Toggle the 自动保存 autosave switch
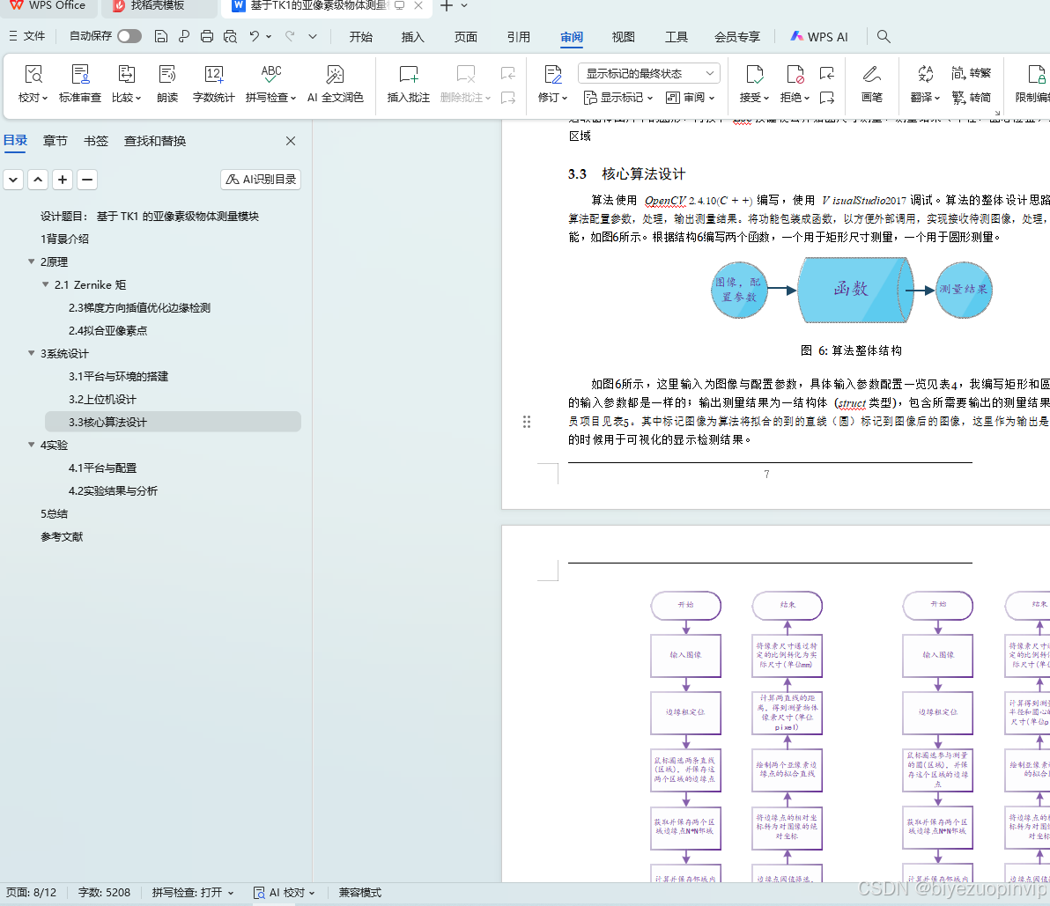1050x906 pixels. 128,37
